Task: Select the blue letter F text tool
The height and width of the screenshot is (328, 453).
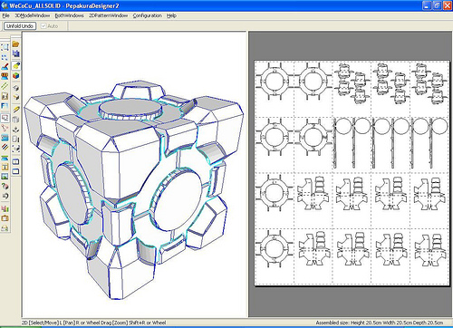Action: (5, 106)
